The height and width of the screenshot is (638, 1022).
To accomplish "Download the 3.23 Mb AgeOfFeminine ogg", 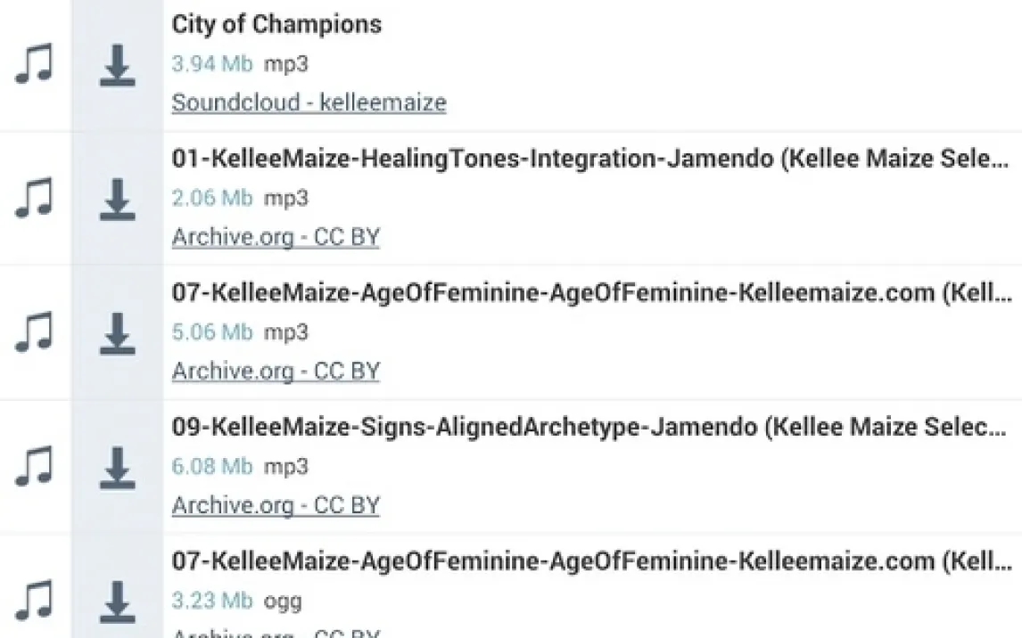I will pos(117,601).
